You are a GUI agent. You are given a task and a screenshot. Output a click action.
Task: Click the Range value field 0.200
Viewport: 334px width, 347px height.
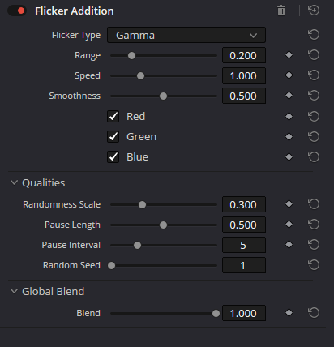point(244,55)
